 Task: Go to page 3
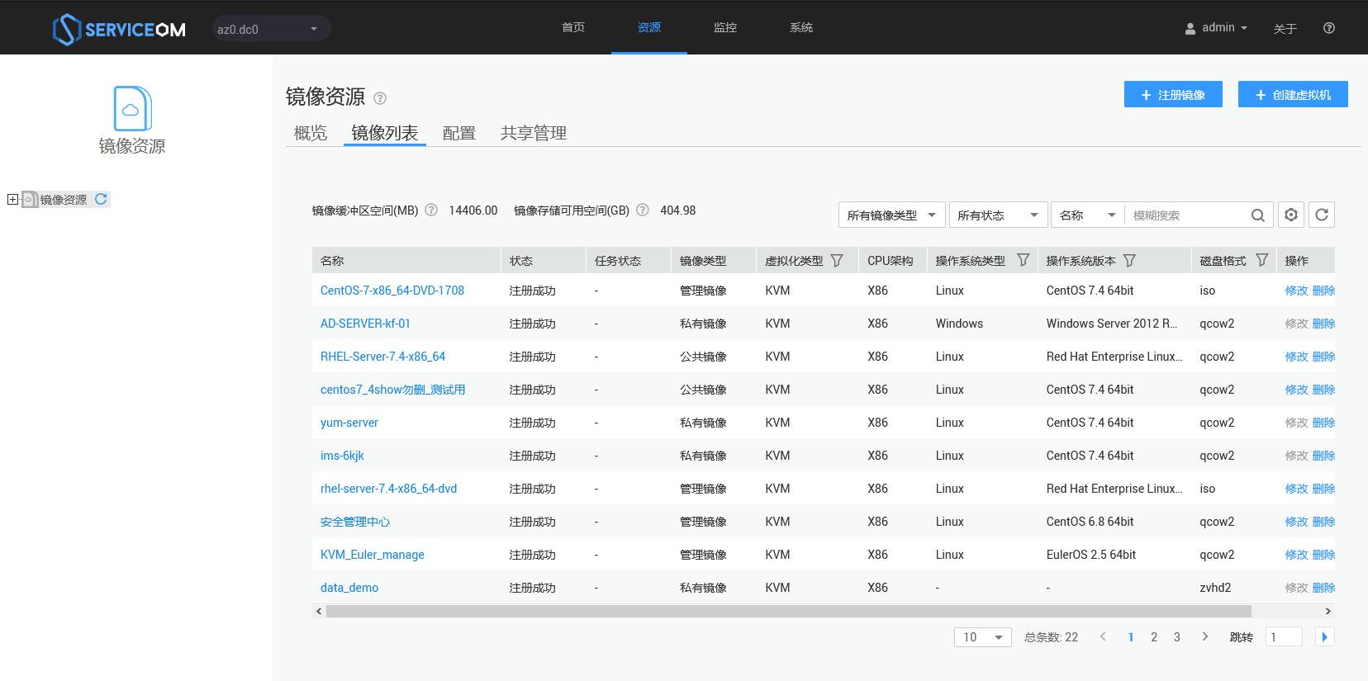coord(1177,637)
